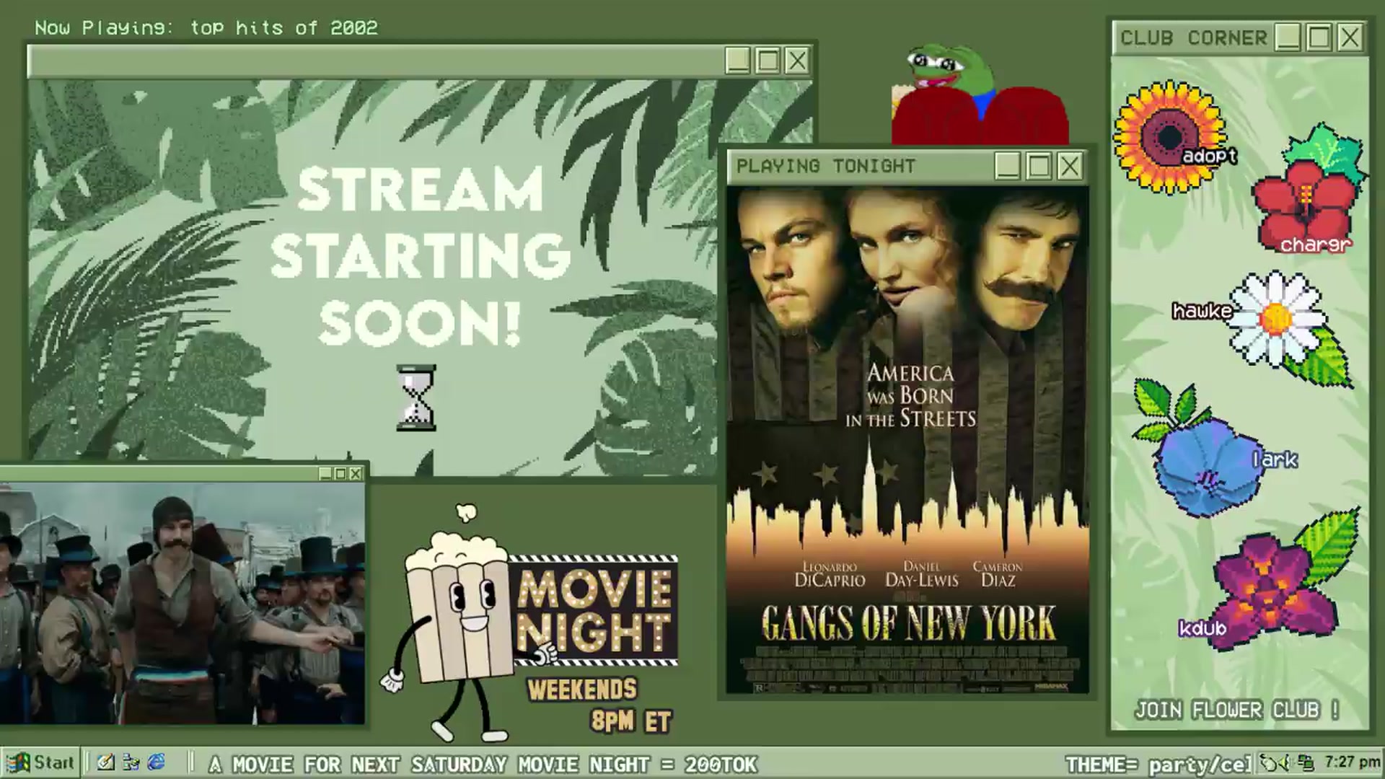
Task: Click the THEME= party/cel ticker text
Action: [1160, 764]
